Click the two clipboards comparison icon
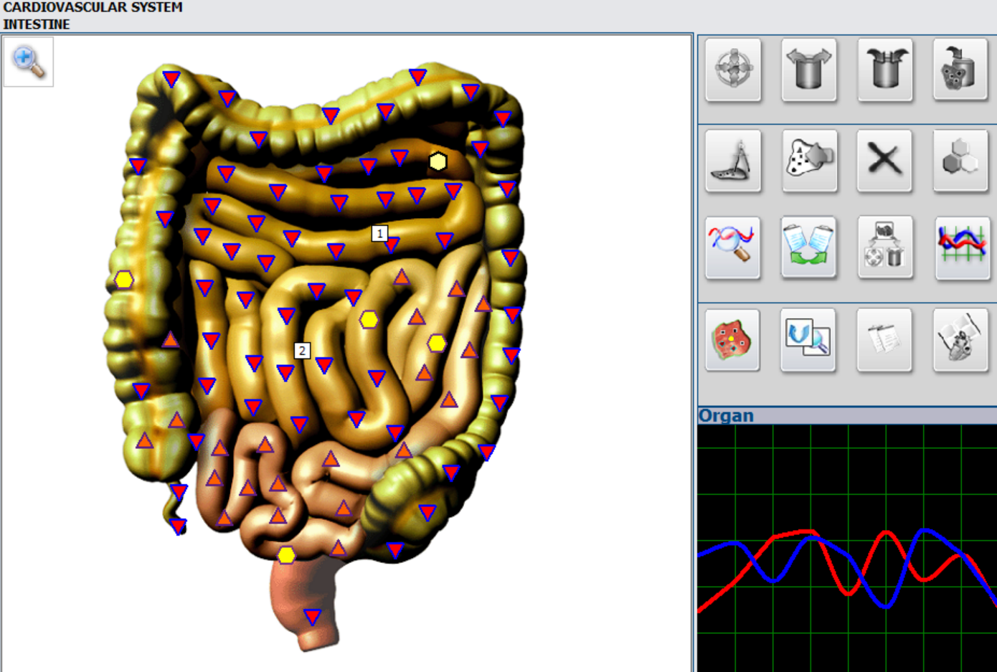 [x=809, y=247]
